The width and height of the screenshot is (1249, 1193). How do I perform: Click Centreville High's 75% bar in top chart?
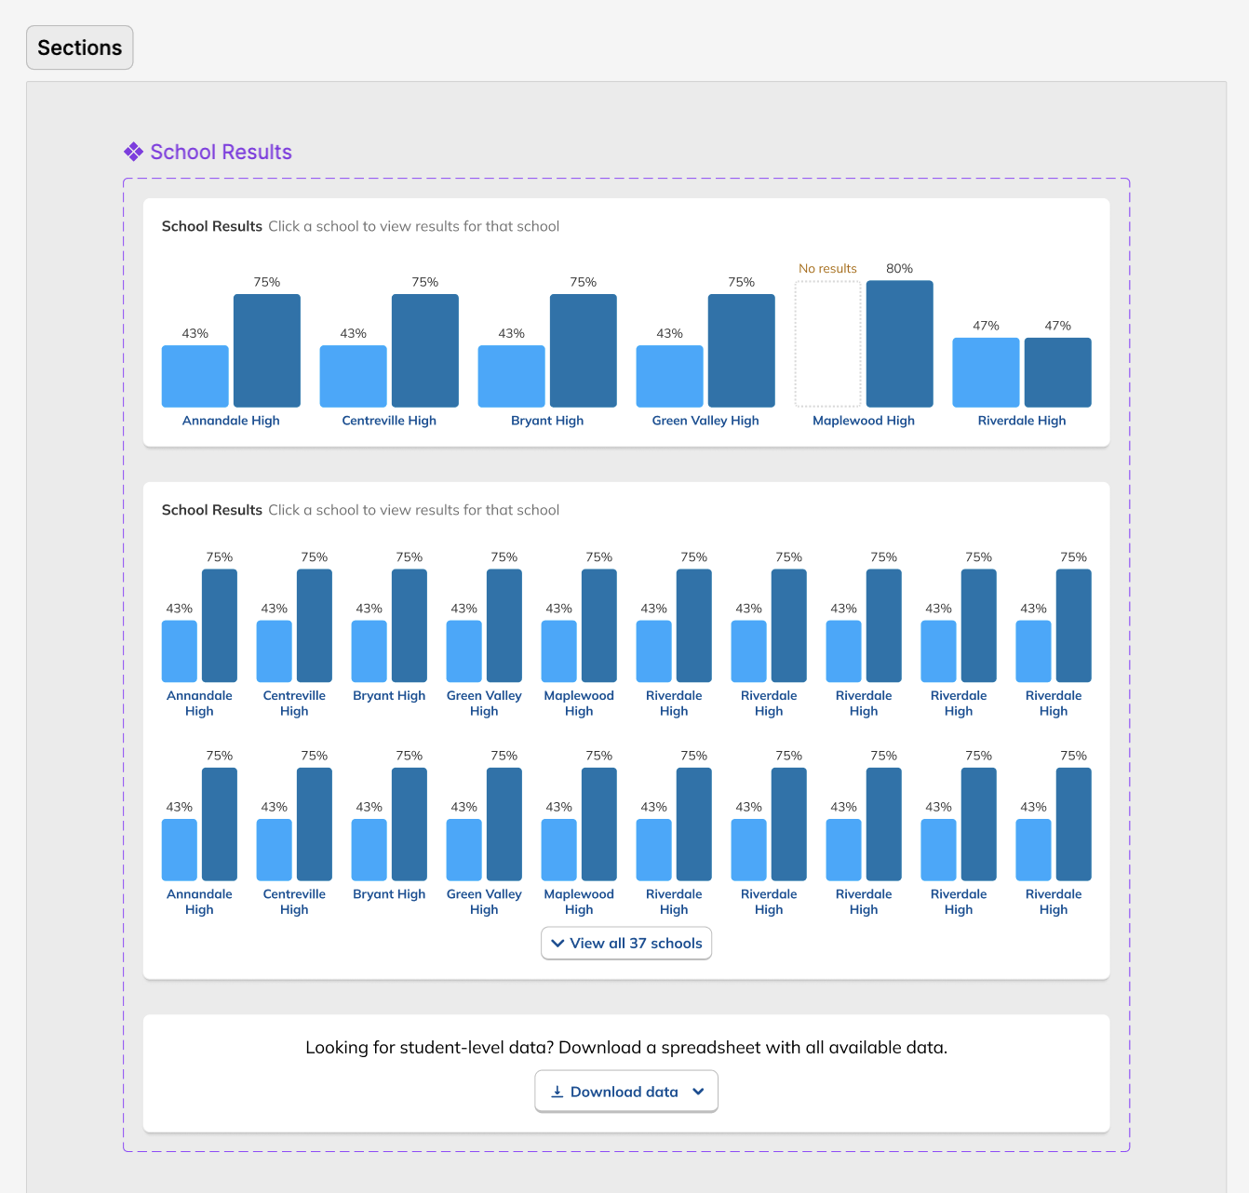pos(425,351)
